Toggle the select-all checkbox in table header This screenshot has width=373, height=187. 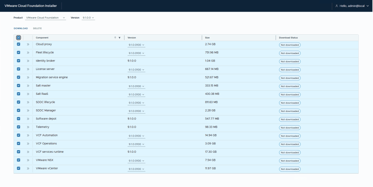(19, 38)
